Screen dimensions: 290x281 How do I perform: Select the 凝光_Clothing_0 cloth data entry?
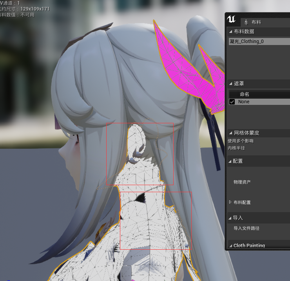click(x=259, y=41)
